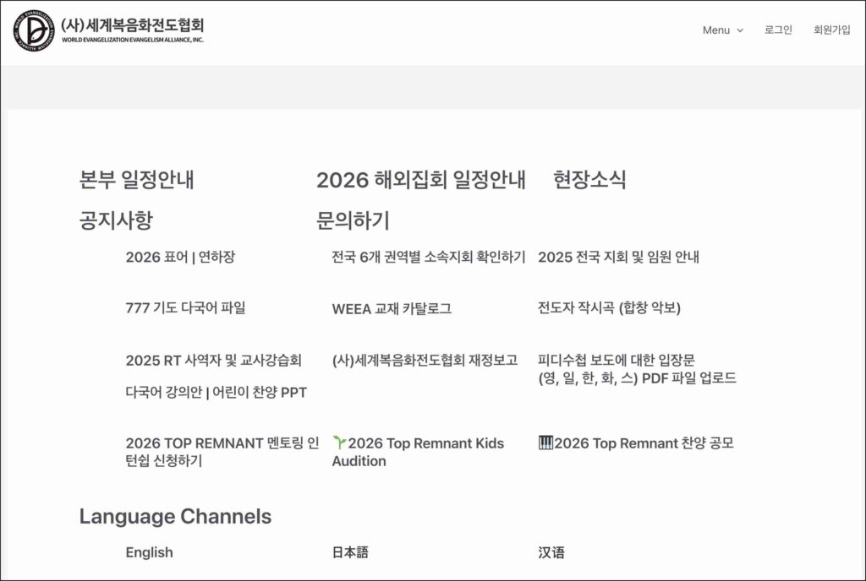Click seedling icon beside Top Remnant Kids Audition

pyautogui.click(x=339, y=443)
